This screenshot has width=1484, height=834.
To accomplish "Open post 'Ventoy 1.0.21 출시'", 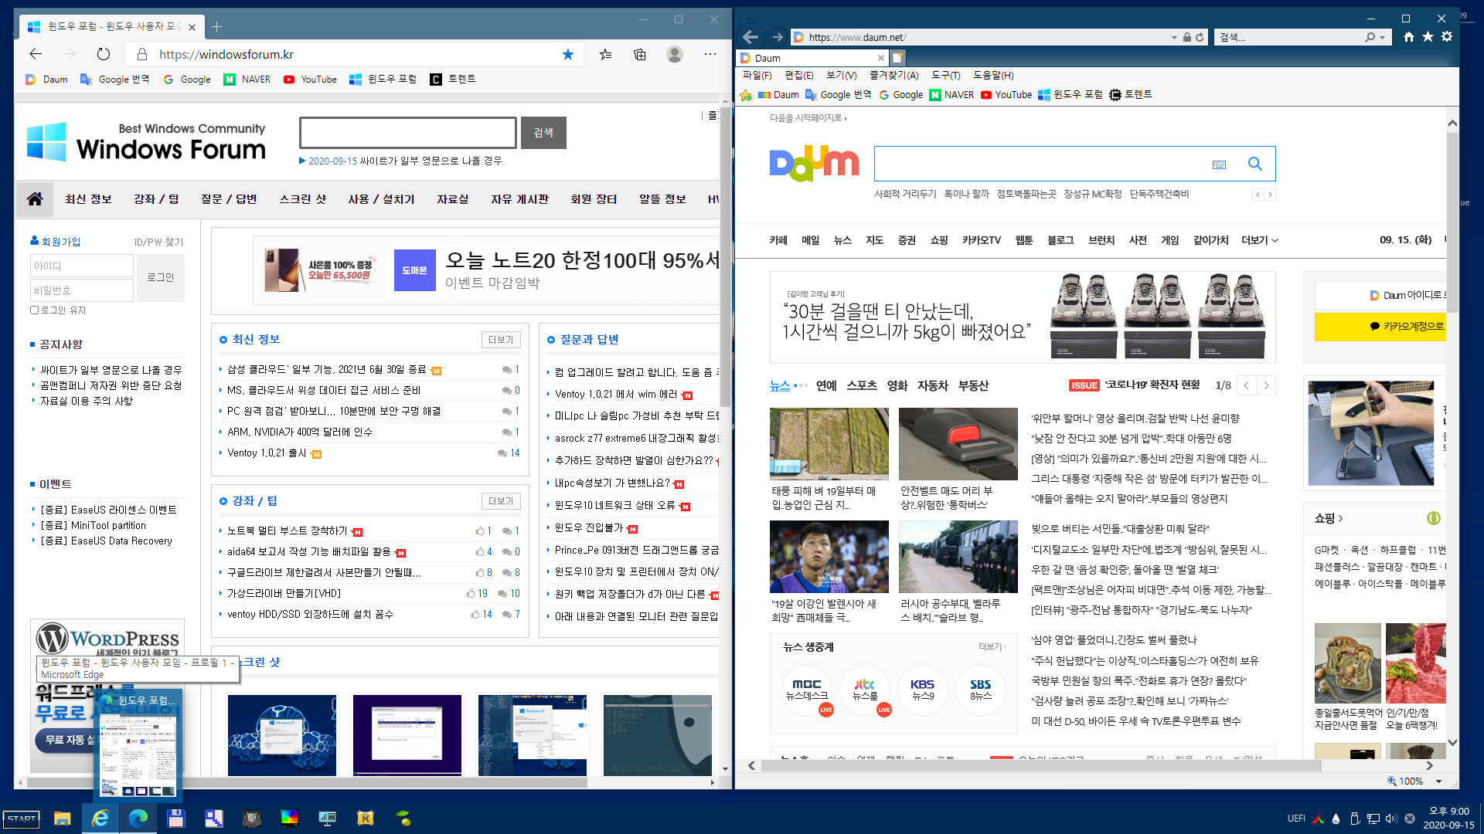I will tap(267, 453).
